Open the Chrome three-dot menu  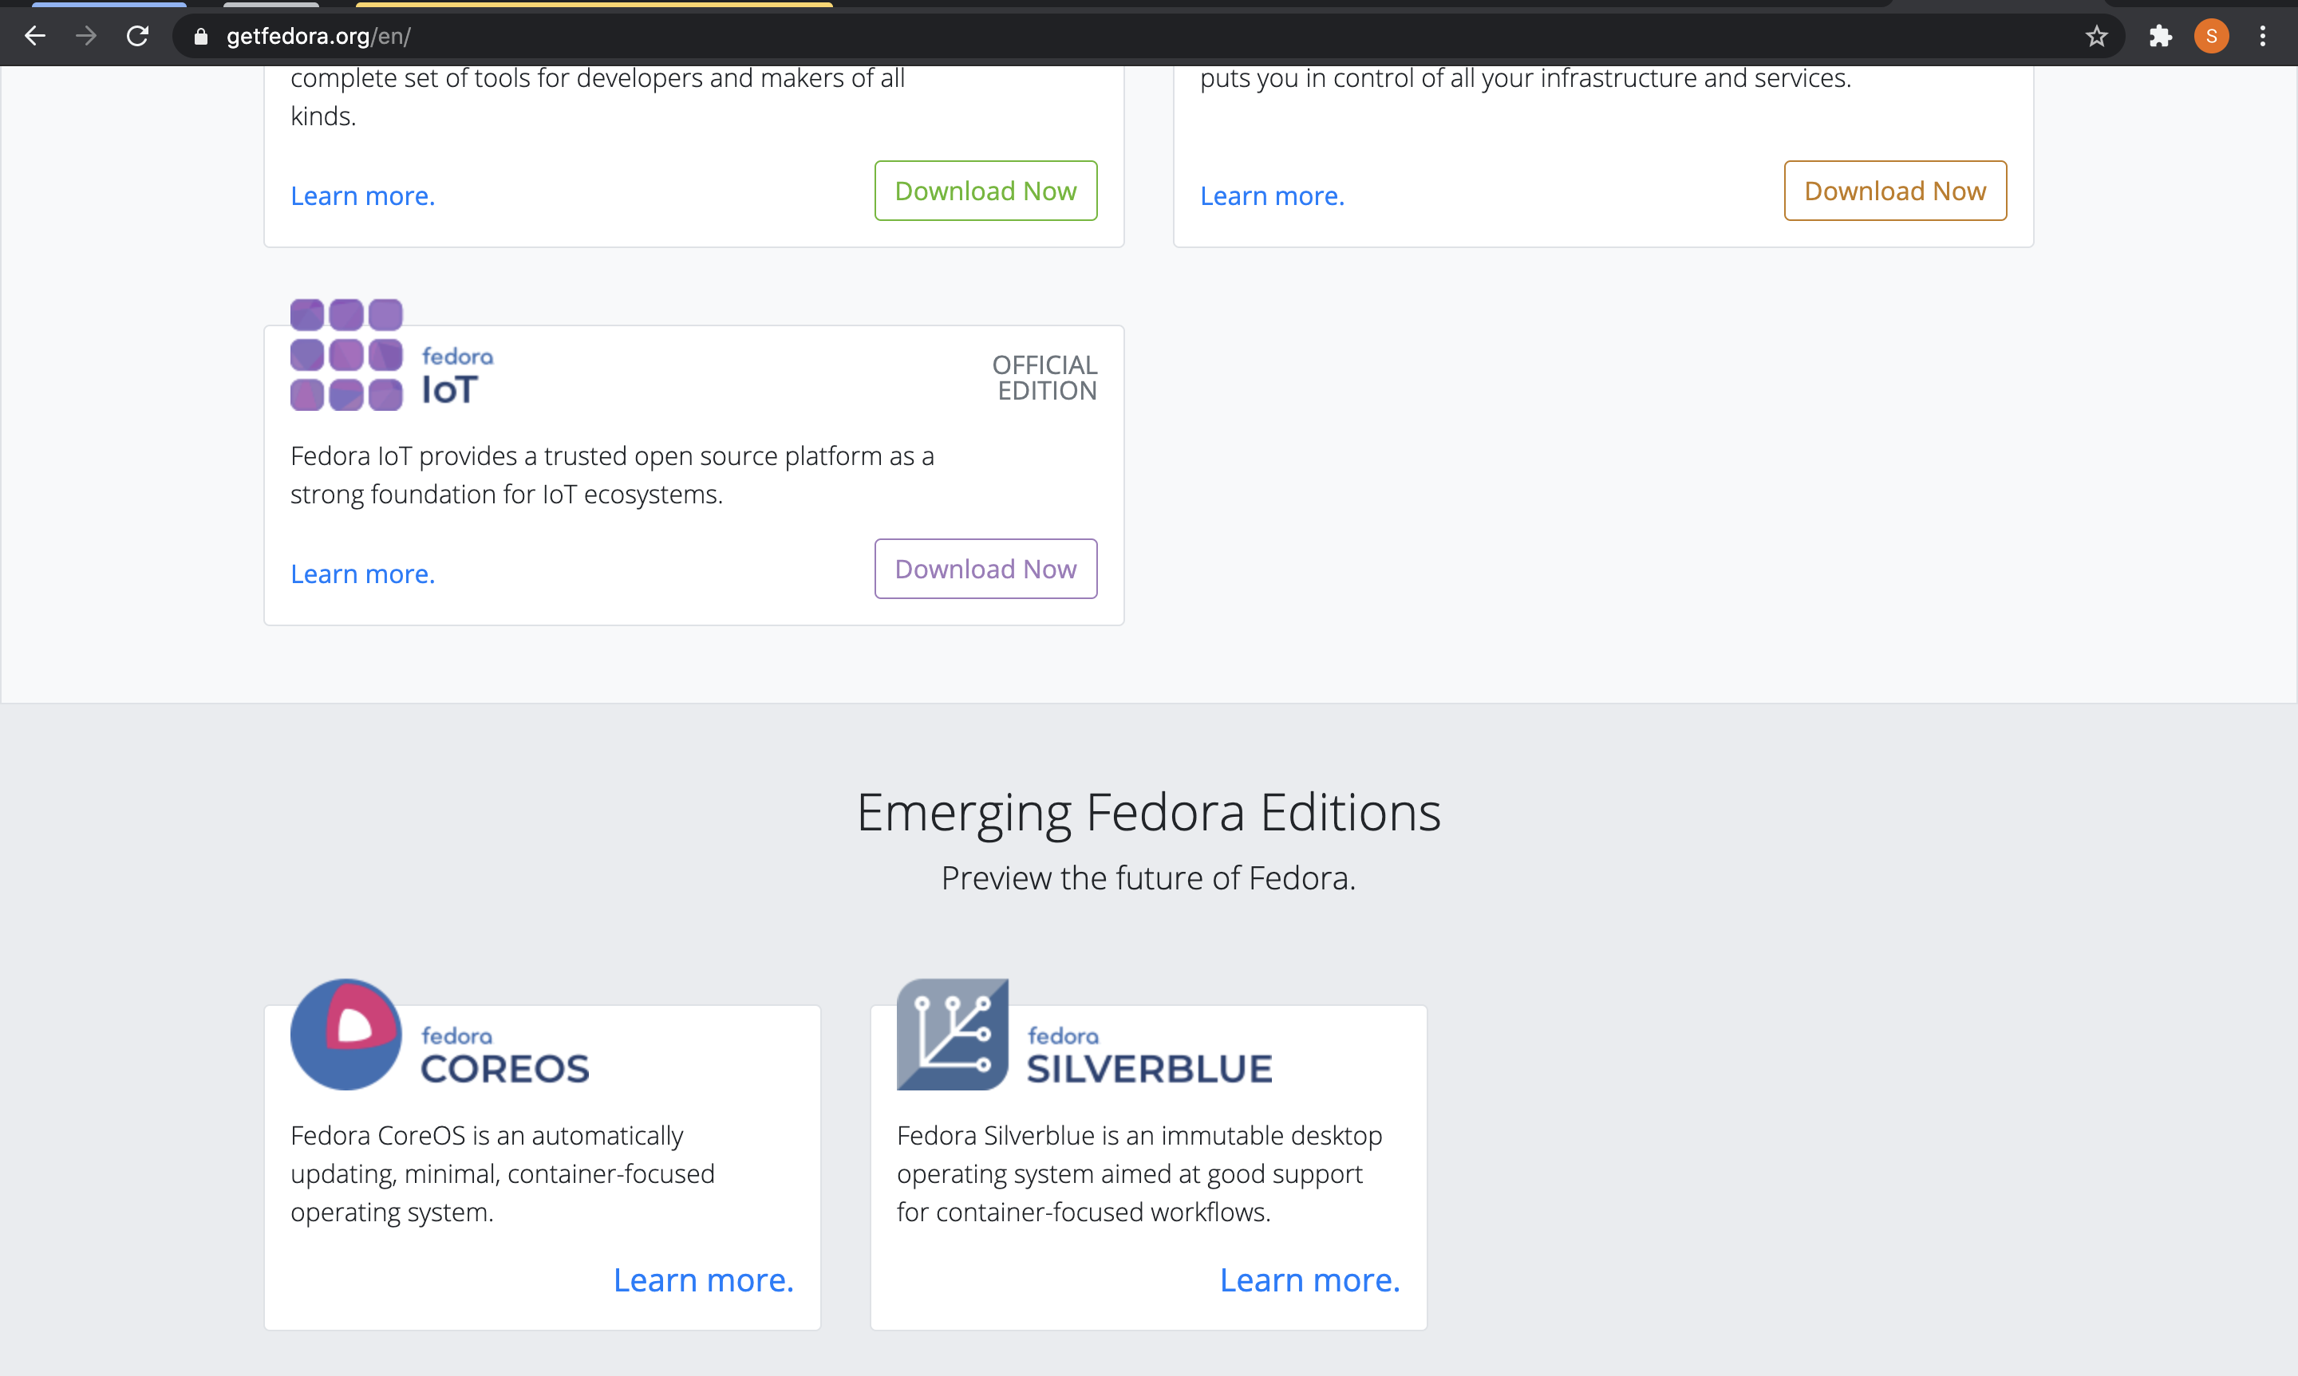[x=2263, y=36]
